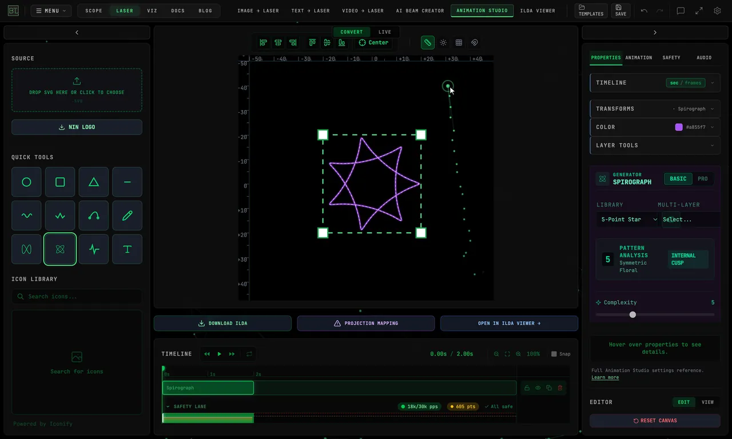This screenshot has width=732, height=439.
Task: Expand the Timeline properties section
Action: [x=655, y=83]
